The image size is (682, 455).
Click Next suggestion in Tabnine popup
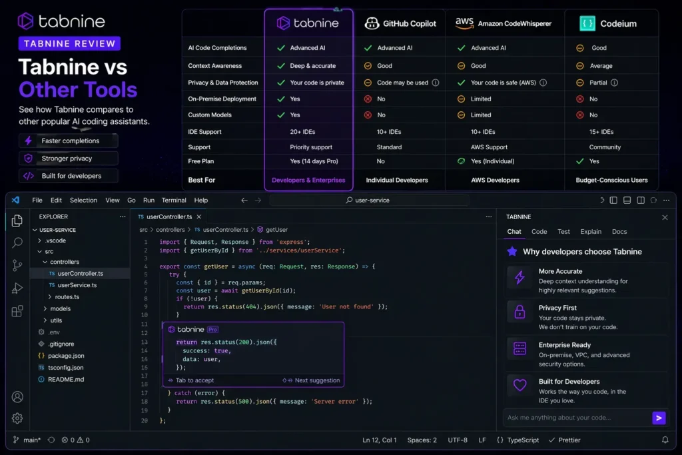coord(312,380)
